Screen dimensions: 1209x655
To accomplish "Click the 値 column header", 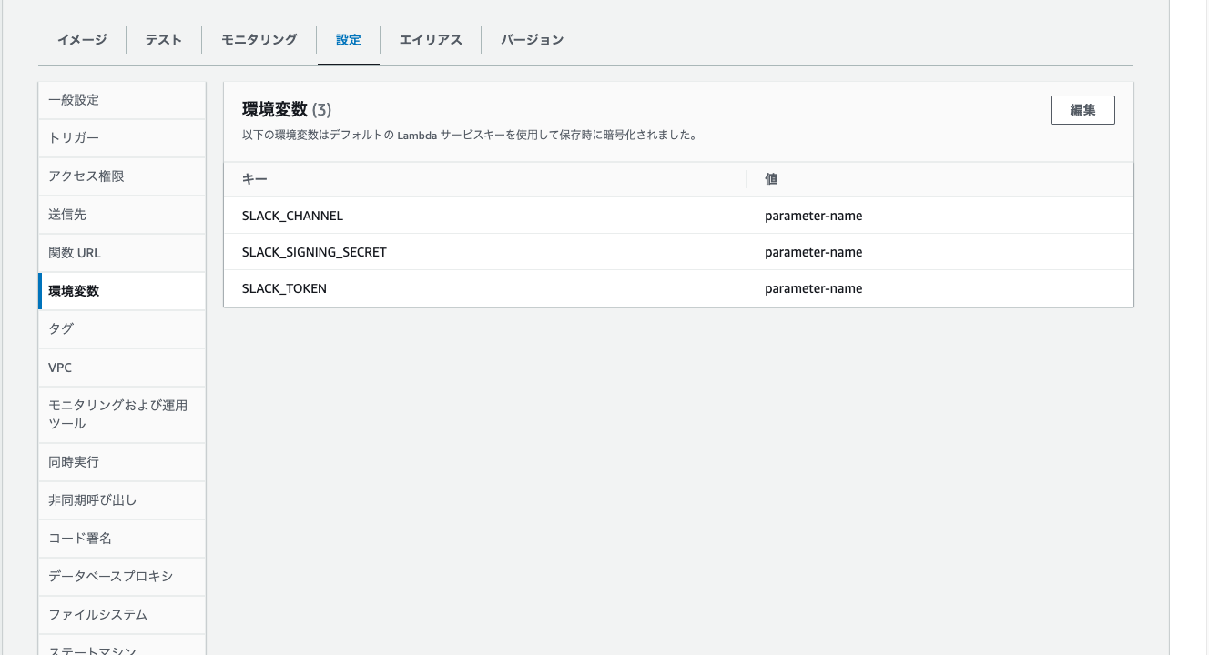I will (x=940, y=179).
